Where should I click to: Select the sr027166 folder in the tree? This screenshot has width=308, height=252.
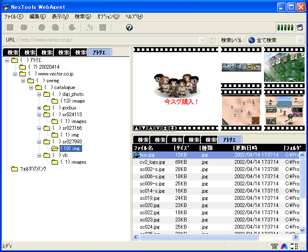coord(67,128)
